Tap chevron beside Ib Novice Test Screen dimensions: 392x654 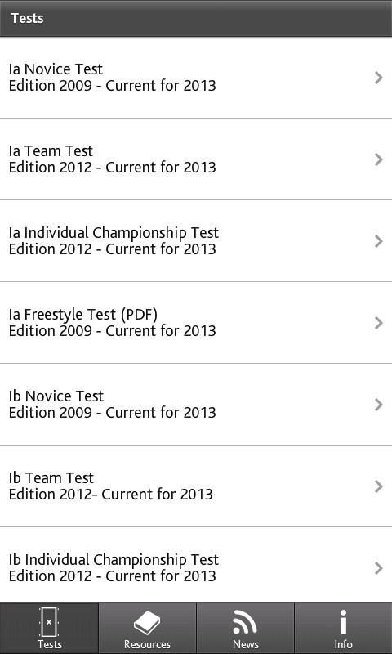coord(379,405)
